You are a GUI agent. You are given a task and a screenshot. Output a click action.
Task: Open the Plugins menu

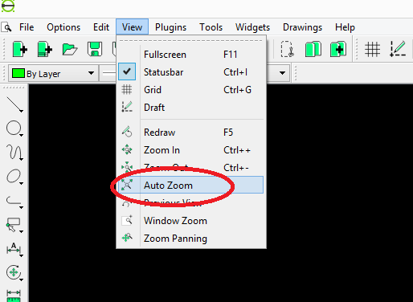[x=170, y=27]
